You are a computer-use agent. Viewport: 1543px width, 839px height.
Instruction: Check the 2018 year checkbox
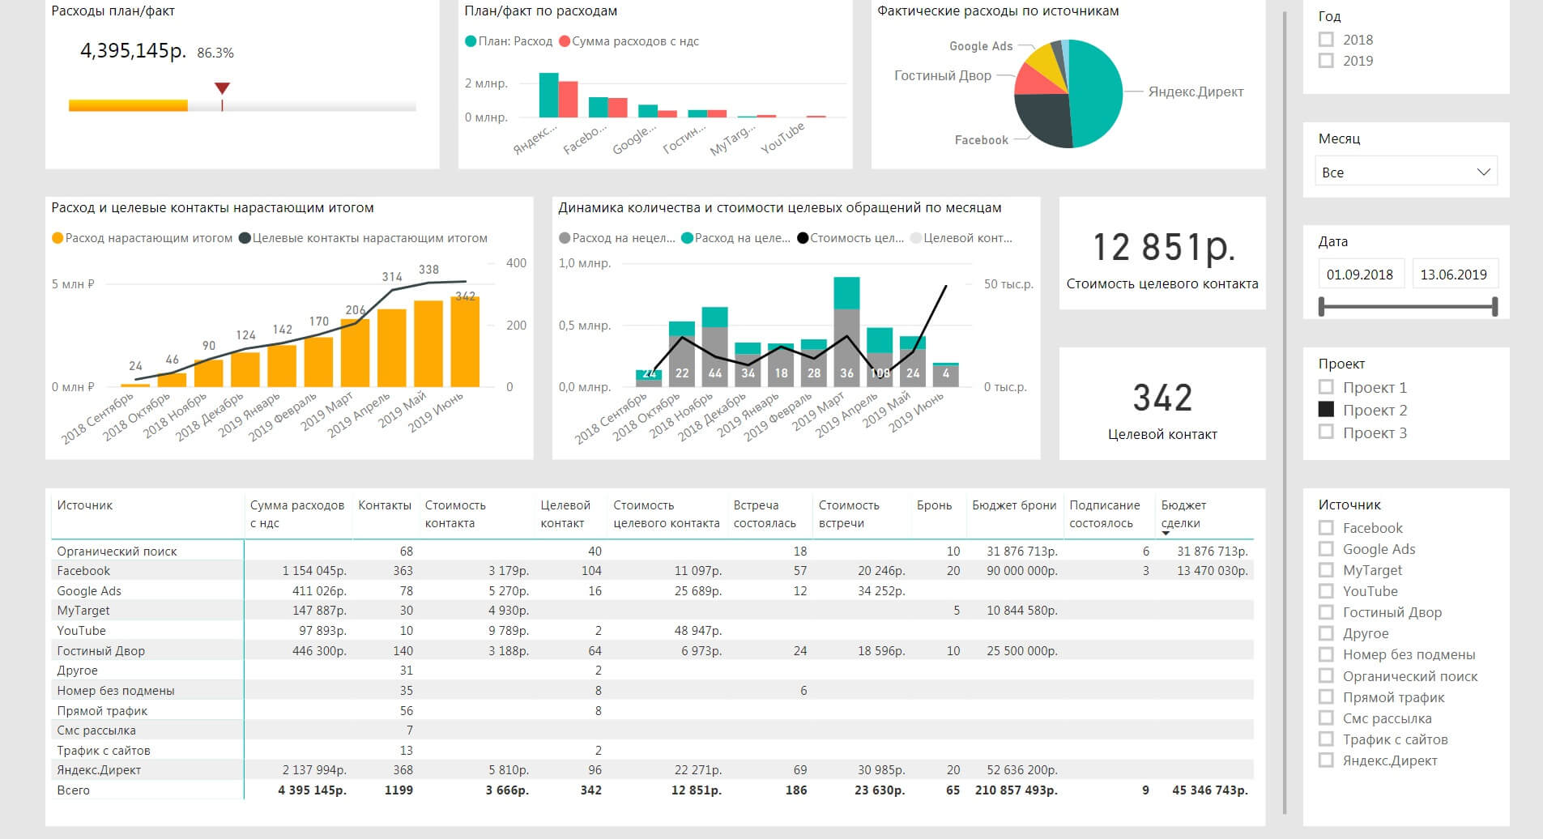click(1326, 40)
